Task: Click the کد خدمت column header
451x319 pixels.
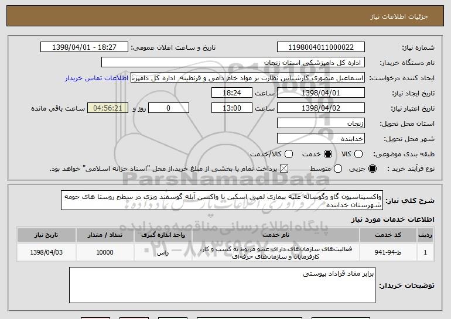Action: (388, 235)
